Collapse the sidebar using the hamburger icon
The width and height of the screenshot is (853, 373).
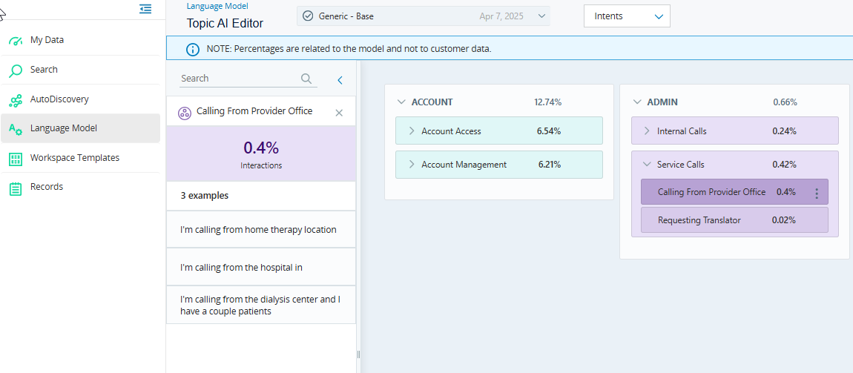pos(145,9)
